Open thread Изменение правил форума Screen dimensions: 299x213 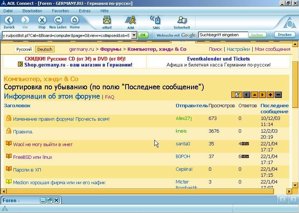[61, 119]
